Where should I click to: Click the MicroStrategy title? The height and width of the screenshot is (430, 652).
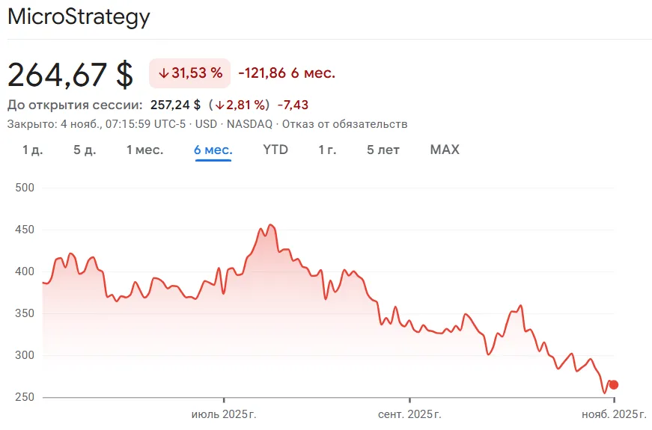pos(79,17)
